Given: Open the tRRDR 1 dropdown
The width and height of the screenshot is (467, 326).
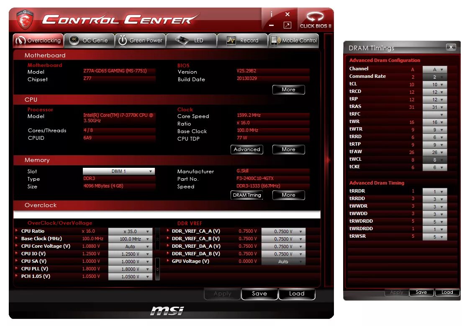Looking at the screenshot, I should tap(435, 192).
